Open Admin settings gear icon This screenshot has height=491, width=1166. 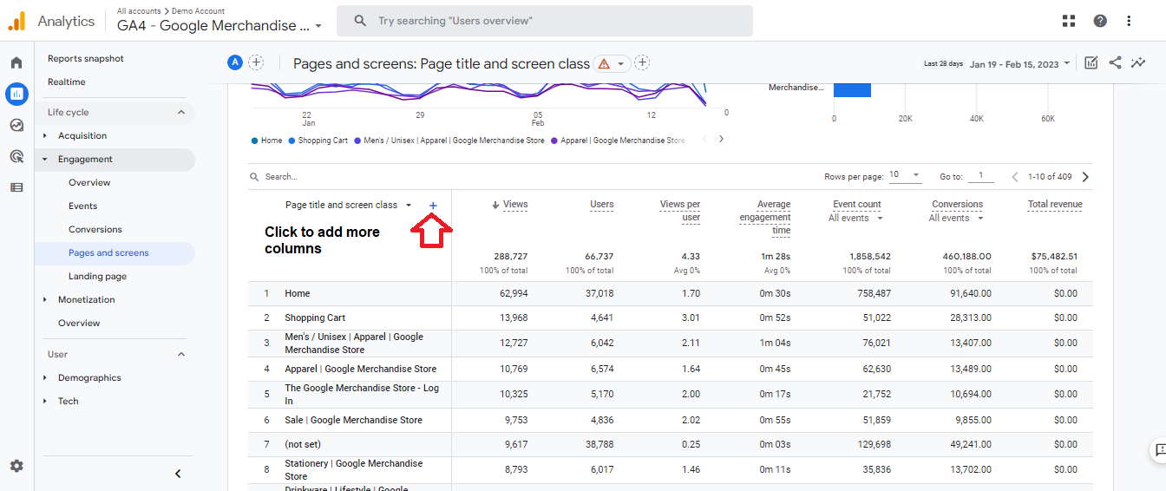16,466
